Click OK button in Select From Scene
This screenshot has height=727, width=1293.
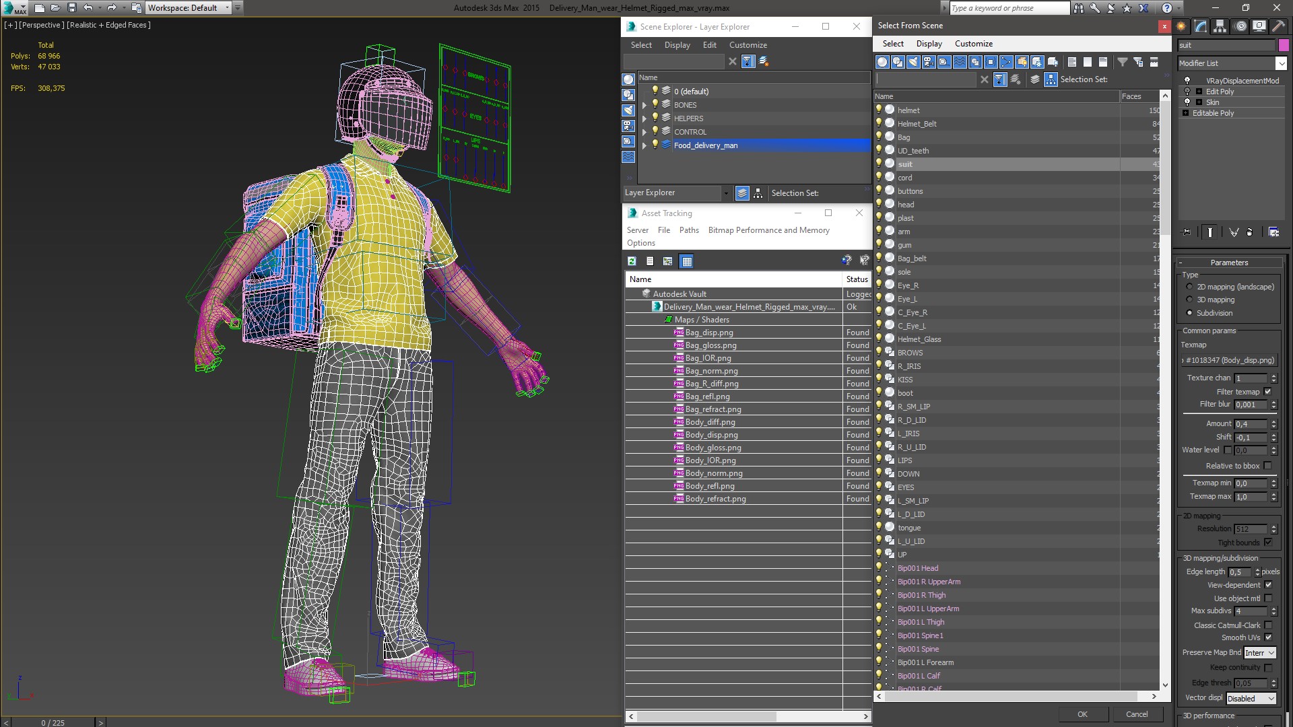[1082, 714]
